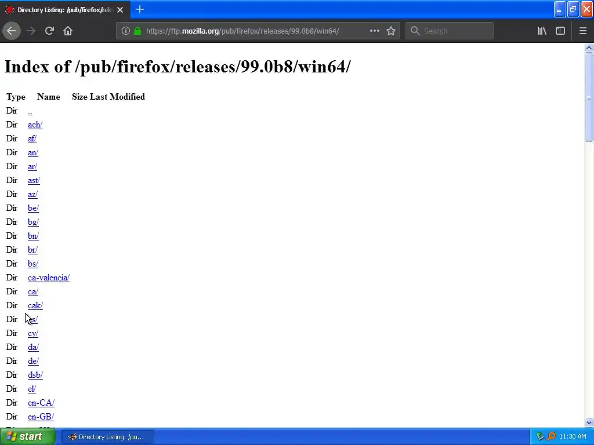Image resolution: width=594 pixels, height=445 pixels.
Task: Open the el/ directory
Action: pos(32,389)
